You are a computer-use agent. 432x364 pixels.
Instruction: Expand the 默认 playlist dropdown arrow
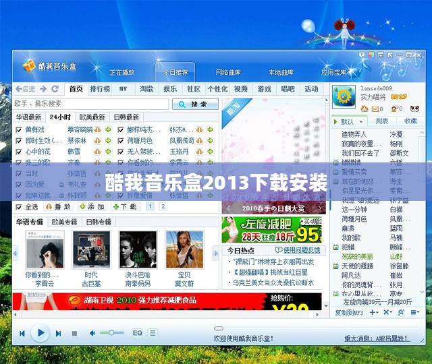(x=361, y=121)
